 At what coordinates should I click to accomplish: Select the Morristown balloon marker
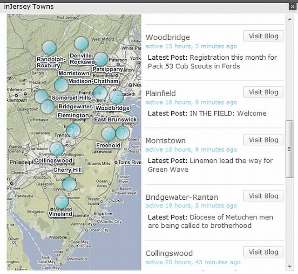pos(61,85)
